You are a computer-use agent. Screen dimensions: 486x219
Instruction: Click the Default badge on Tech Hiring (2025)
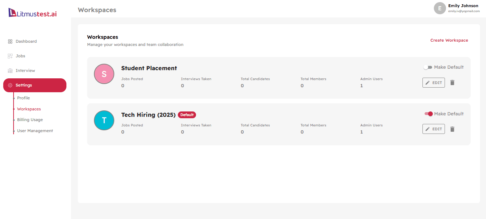(x=187, y=115)
